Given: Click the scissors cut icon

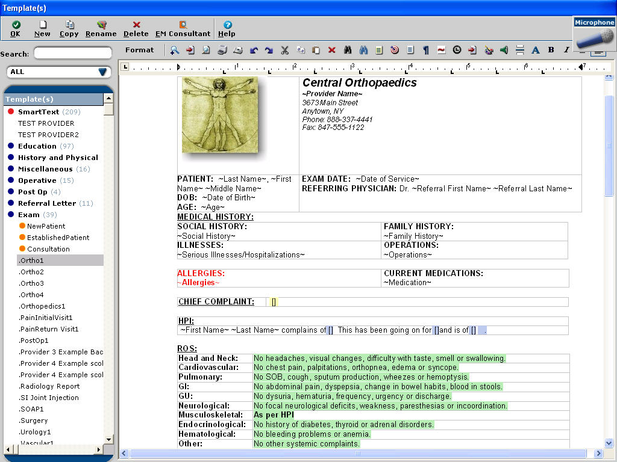Looking at the screenshot, I should (x=285, y=50).
